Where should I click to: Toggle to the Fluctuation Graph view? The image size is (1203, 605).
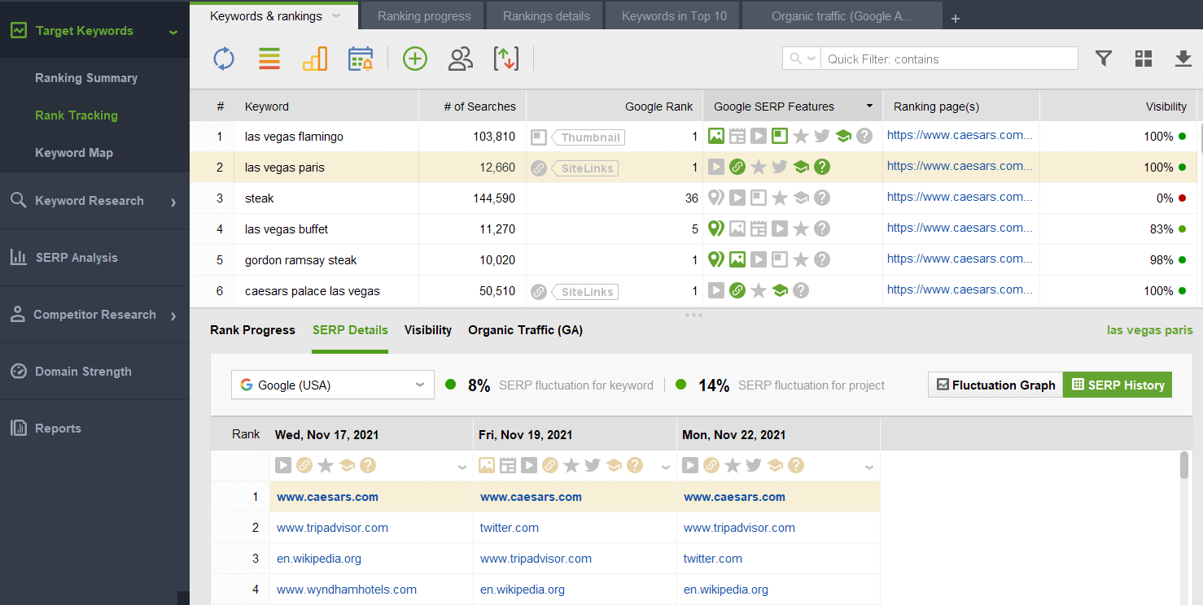[995, 385]
